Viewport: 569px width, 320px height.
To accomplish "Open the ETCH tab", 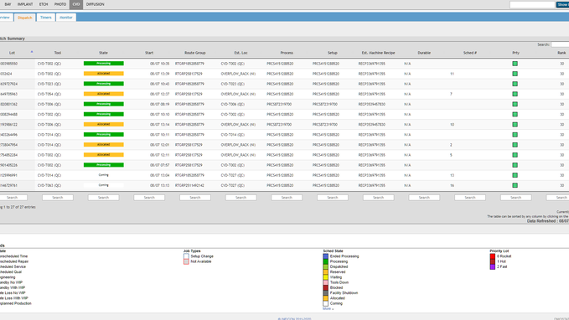I will pos(44,4).
